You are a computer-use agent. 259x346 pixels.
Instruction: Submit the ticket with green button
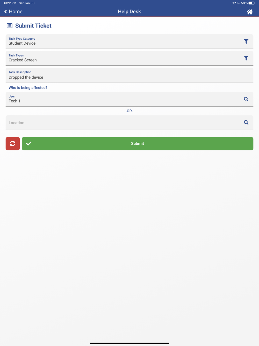click(x=138, y=143)
